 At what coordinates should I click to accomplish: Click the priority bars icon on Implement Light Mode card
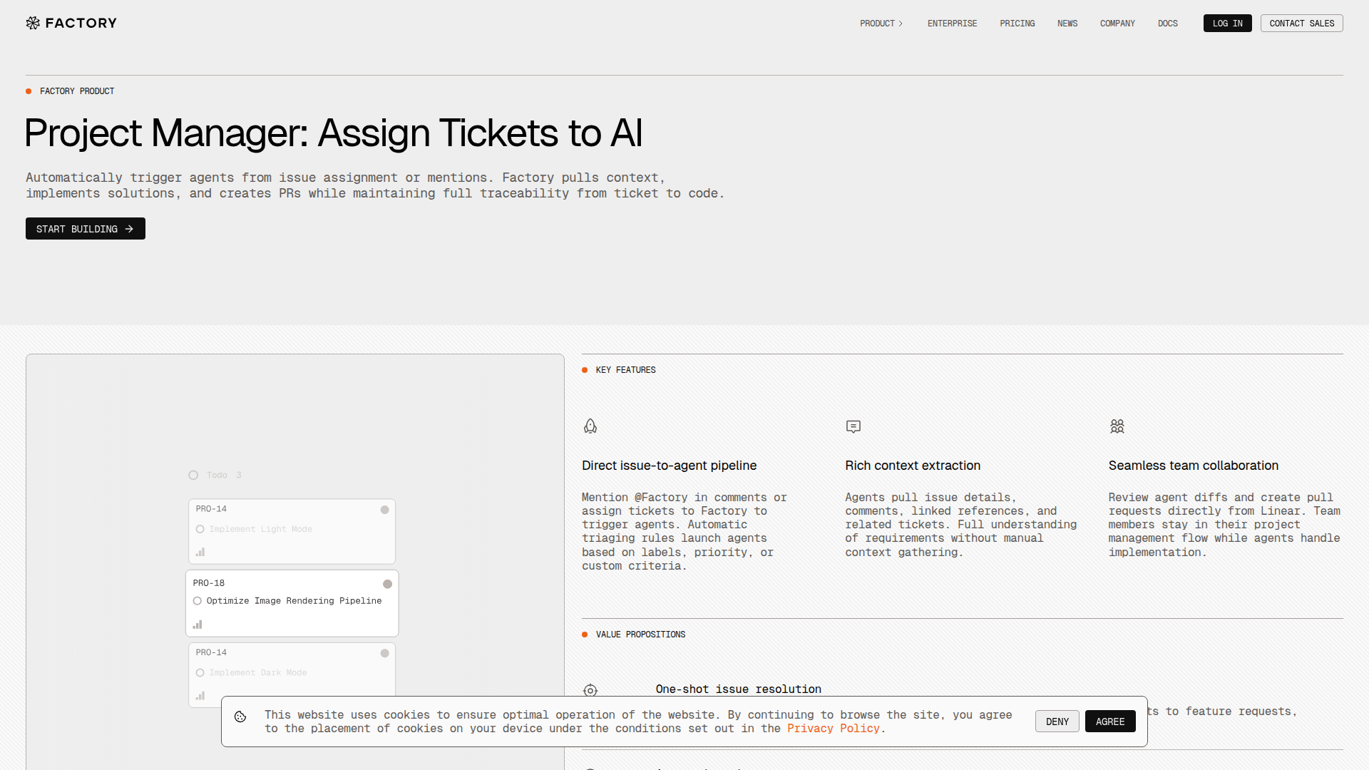(x=200, y=552)
